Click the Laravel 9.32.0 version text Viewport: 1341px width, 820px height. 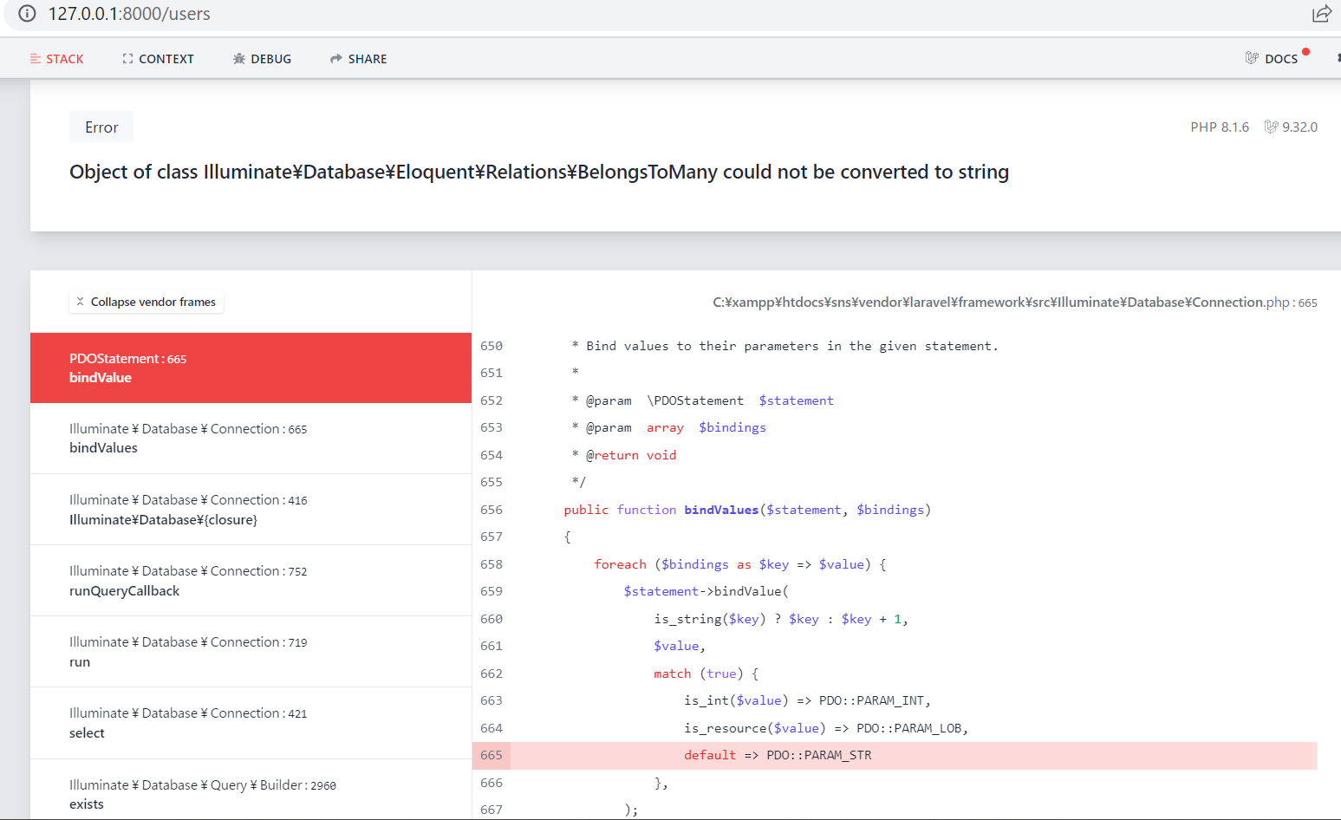coord(1299,127)
